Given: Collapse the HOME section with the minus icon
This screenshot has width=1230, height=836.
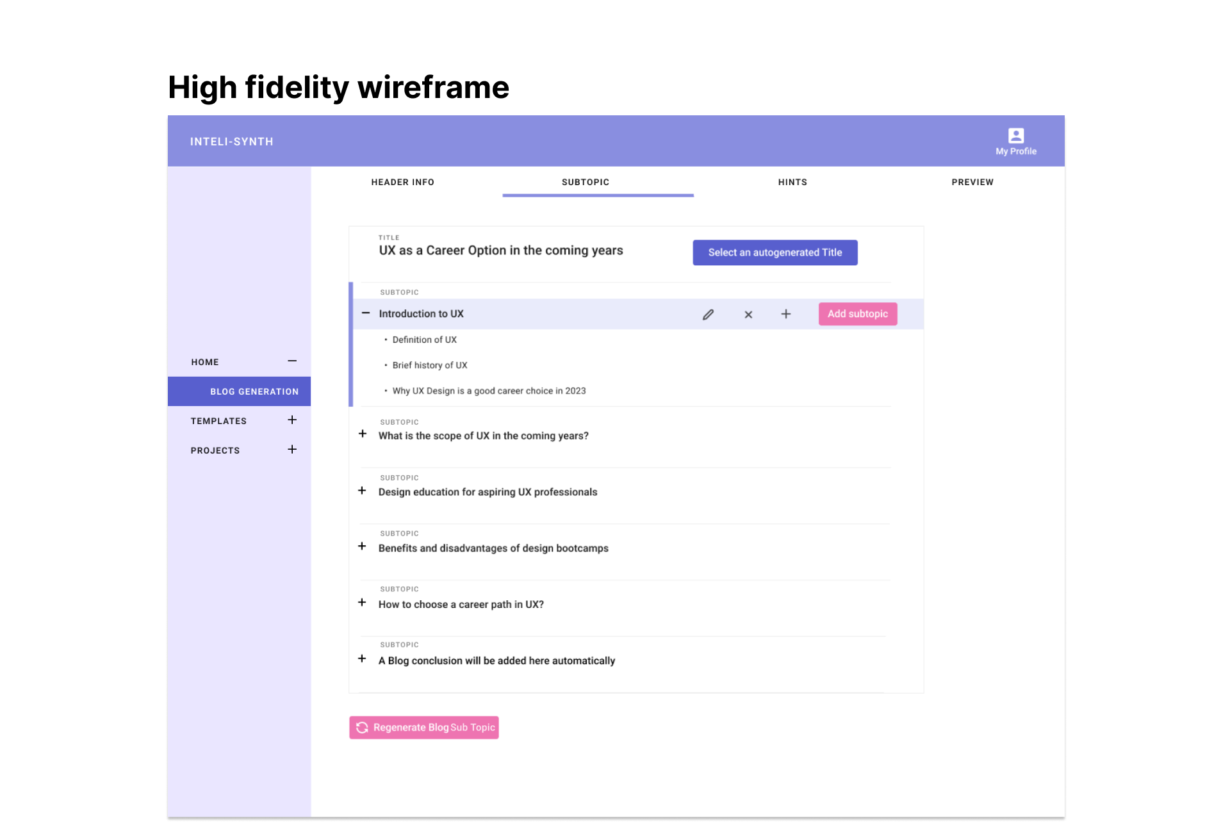Looking at the screenshot, I should (292, 361).
